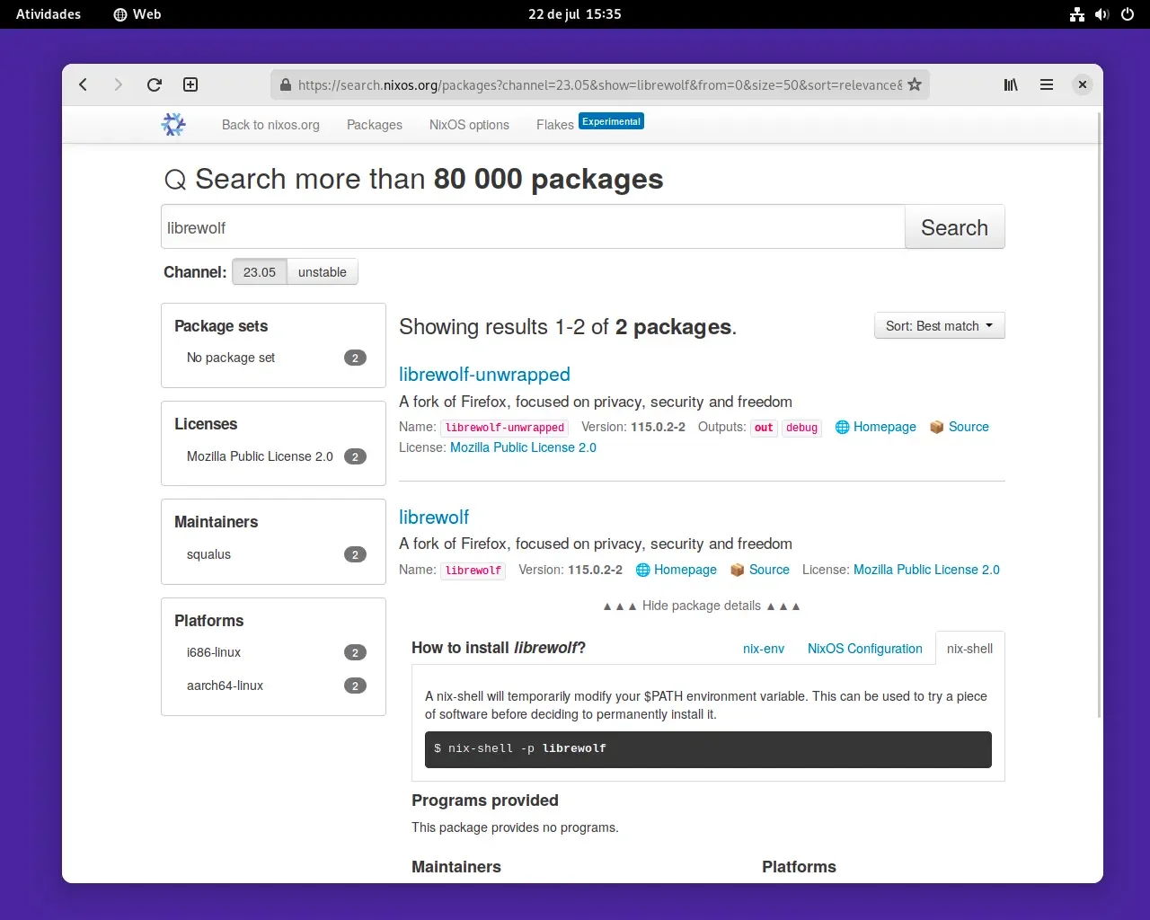Viewport: 1150px width, 920px height.
Task: Collapse with Hide package details
Action: point(702,606)
